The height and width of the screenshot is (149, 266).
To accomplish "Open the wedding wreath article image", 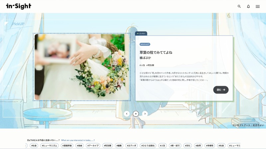I will coord(82,67).
